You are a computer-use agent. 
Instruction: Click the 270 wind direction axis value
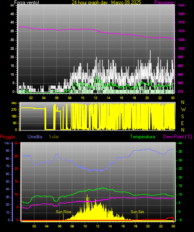coord(14,110)
